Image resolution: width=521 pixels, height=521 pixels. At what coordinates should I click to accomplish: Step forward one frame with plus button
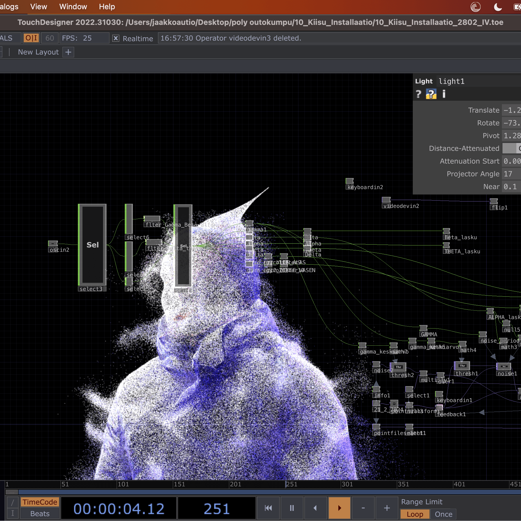click(x=387, y=508)
